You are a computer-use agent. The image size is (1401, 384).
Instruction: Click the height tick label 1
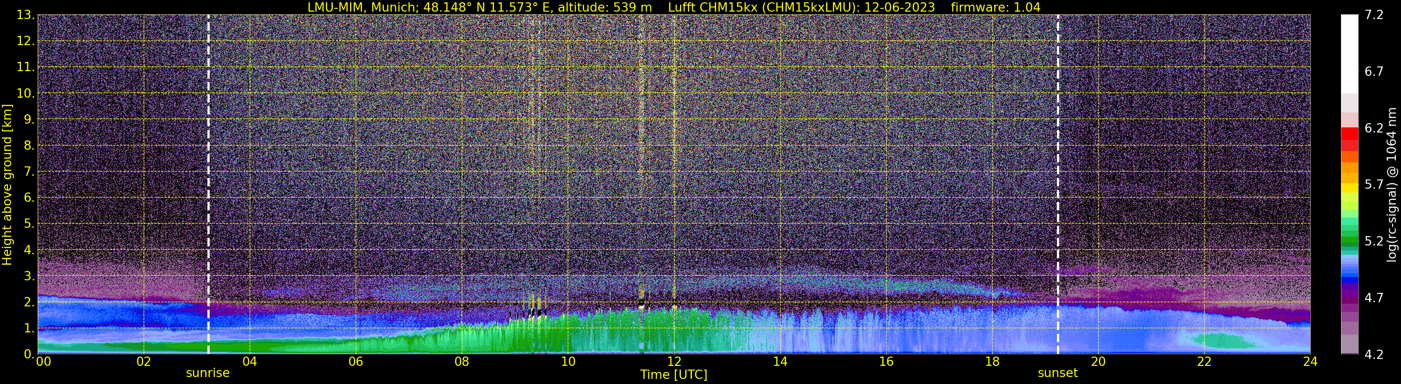point(29,328)
